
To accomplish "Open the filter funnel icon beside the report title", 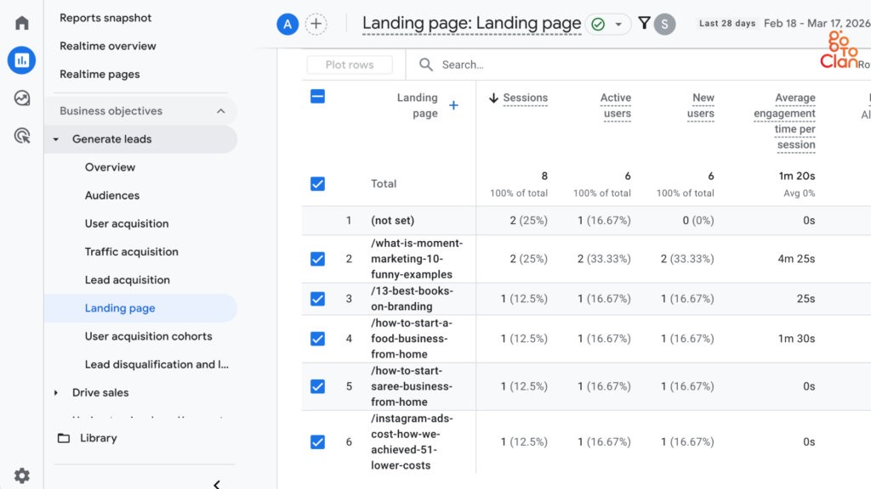I will [x=645, y=24].
